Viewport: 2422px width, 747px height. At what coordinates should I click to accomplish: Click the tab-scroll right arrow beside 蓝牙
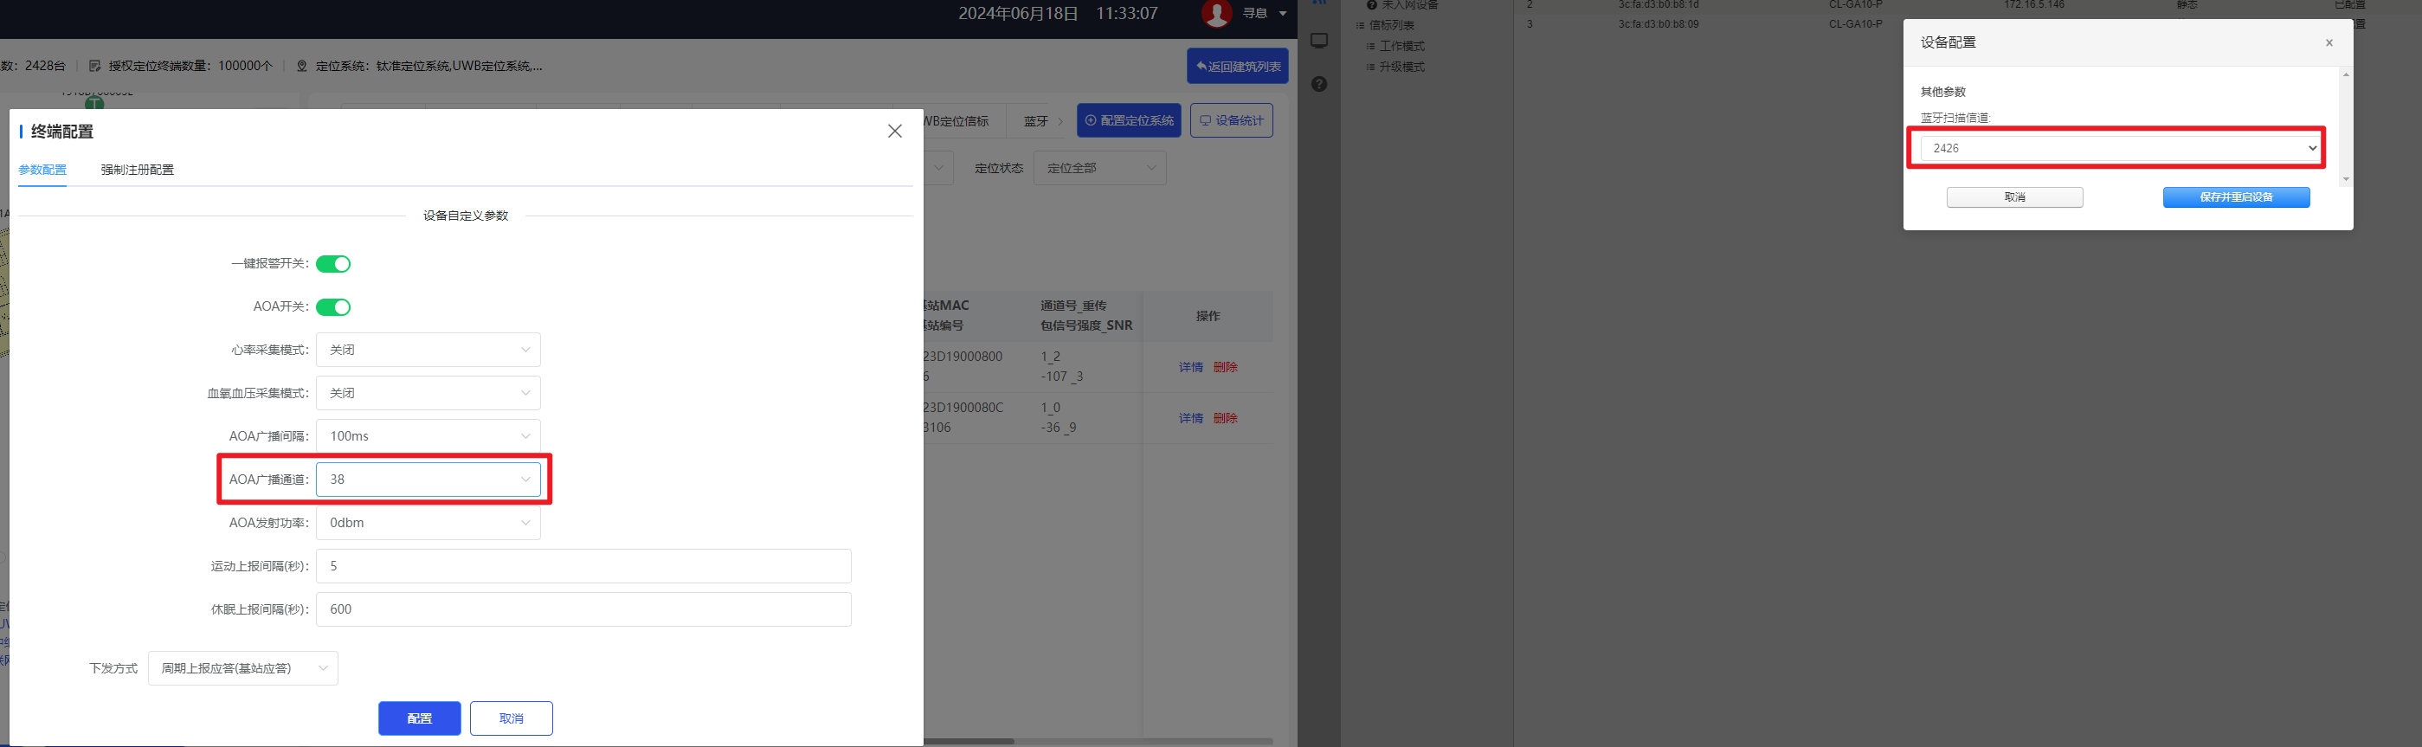1060,121
